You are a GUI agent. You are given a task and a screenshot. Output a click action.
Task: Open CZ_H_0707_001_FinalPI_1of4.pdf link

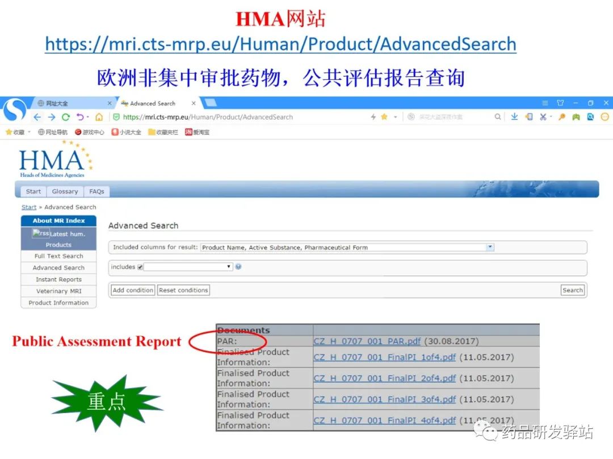pyautogui.click(x=385, y=357)
